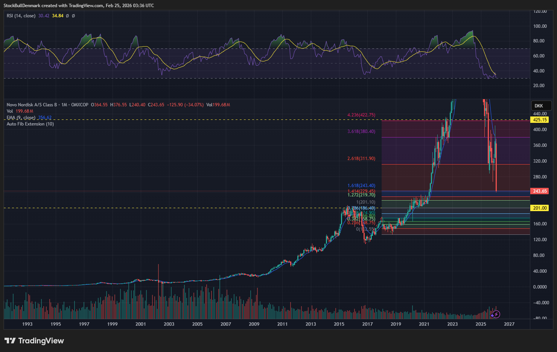Image resolution: width=557 pixels, height=352 pixels.
Task: Click the 3.618(380.40) Fibonacci label
Action: (361, 131)
